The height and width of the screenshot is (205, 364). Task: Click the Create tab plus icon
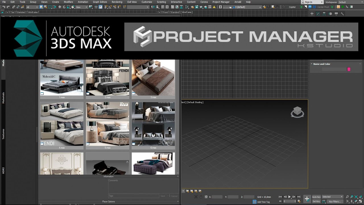312,14
